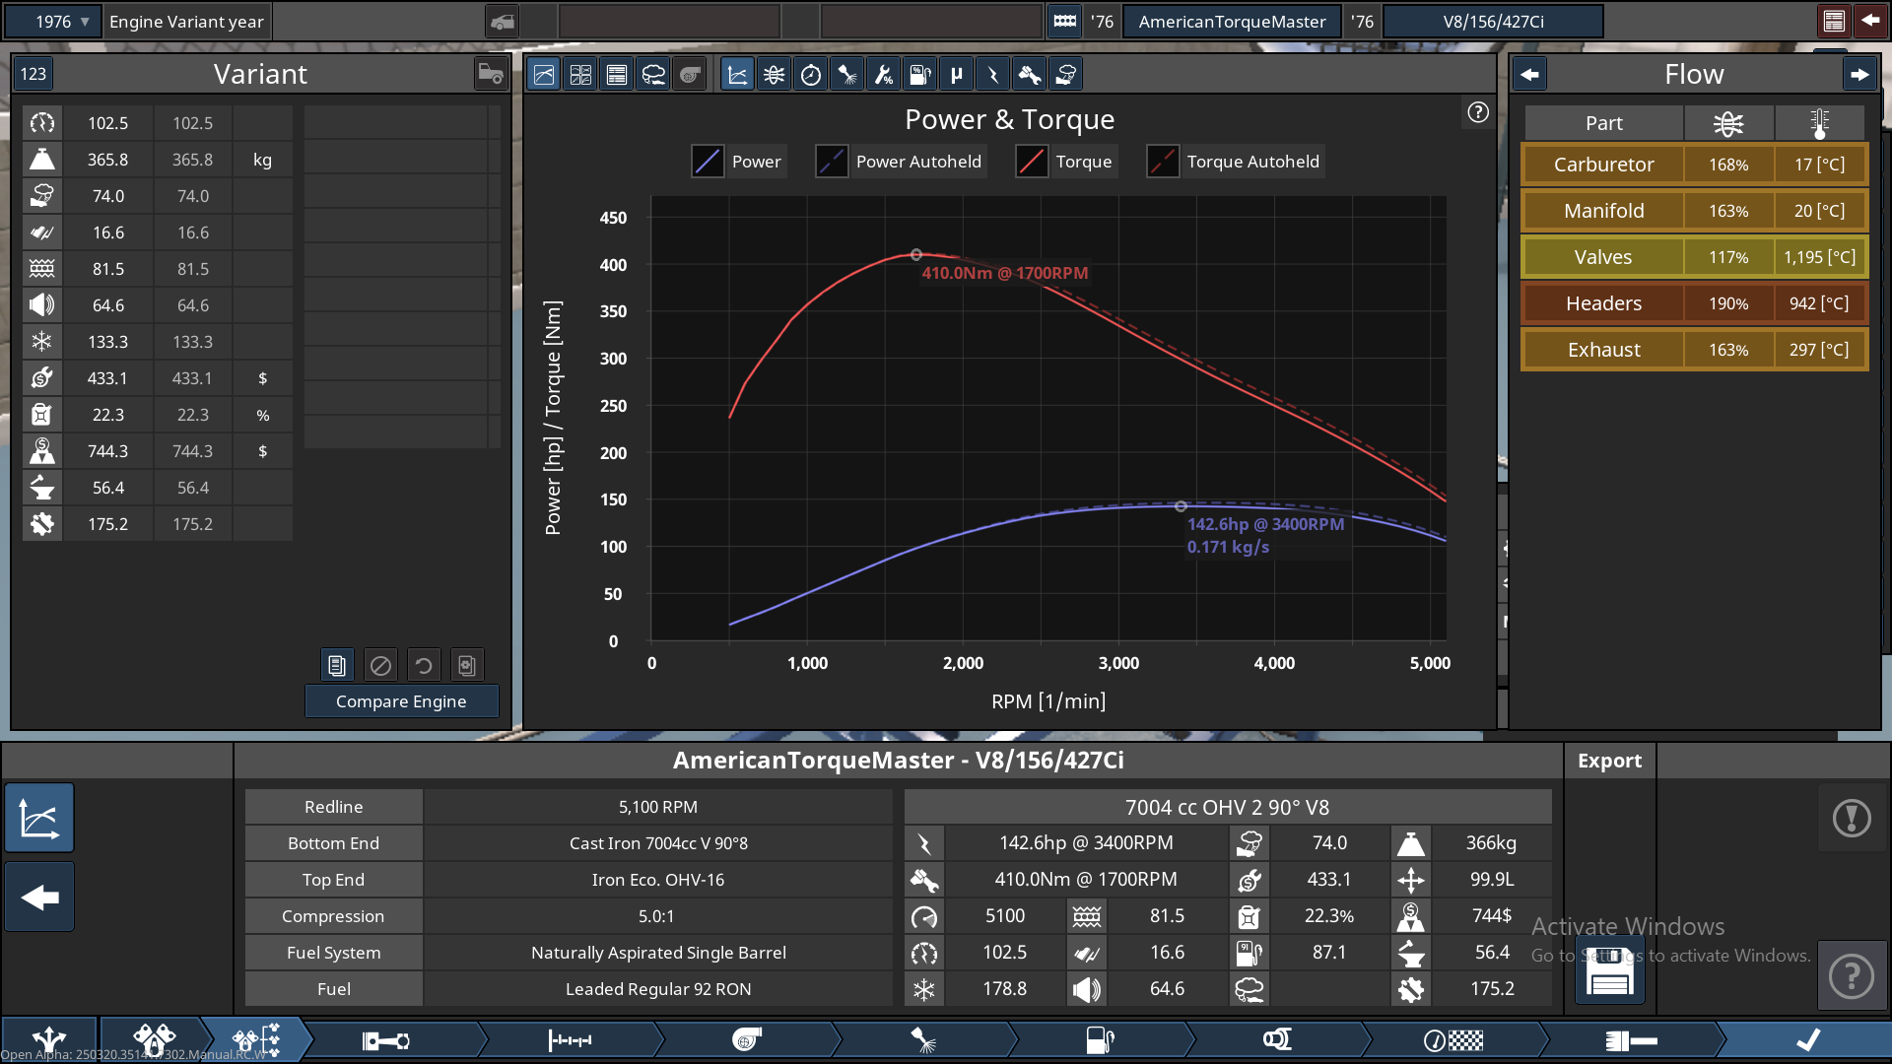Open the question mark help button
This screenshot has width=1892, height=1064.
pos(1852,975)
